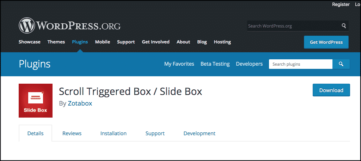Submit plugin search with the blue magnifier button
361x161 pixels.
tap(341, 64)
